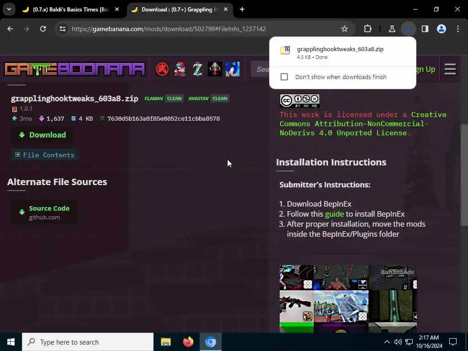Click the grapplinghooktweaks_603a8.zip file title
Screen dimensions: 468x351
pyautogui.click(x=74, y=99)
